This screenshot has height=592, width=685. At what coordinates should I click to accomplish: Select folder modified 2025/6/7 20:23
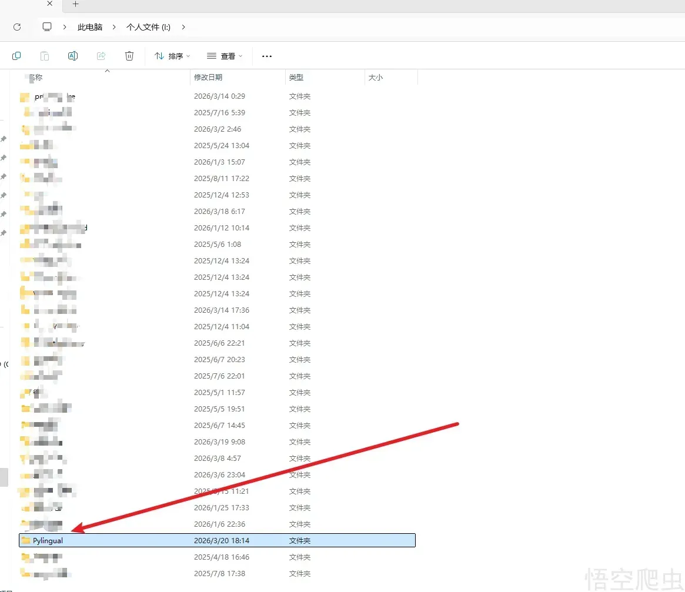pos(217,360)
